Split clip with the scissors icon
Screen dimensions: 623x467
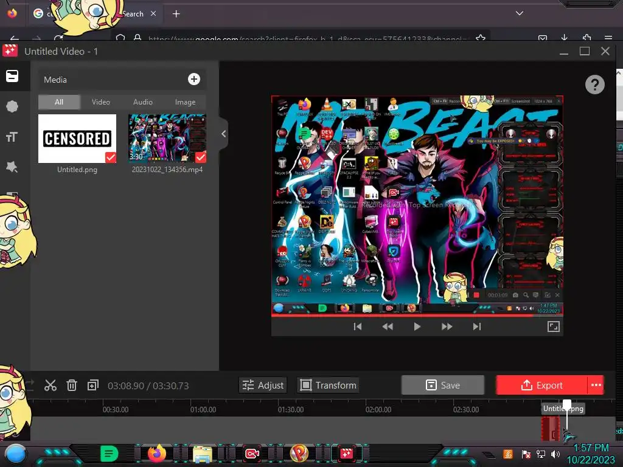click(x=50, y=385)
